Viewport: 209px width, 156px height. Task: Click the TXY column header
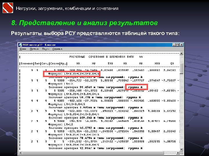(x=110, y=64)
